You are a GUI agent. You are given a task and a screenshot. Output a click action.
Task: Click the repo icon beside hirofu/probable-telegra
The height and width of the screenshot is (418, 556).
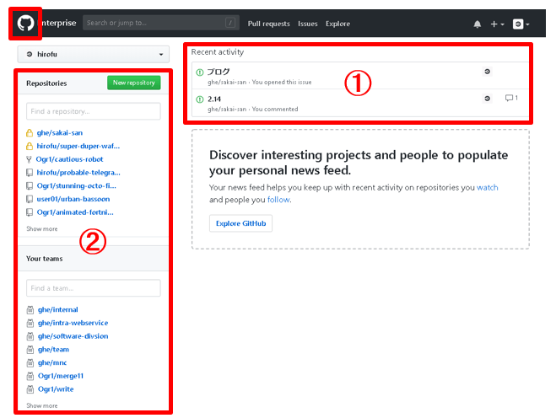(x=30, y=173)
